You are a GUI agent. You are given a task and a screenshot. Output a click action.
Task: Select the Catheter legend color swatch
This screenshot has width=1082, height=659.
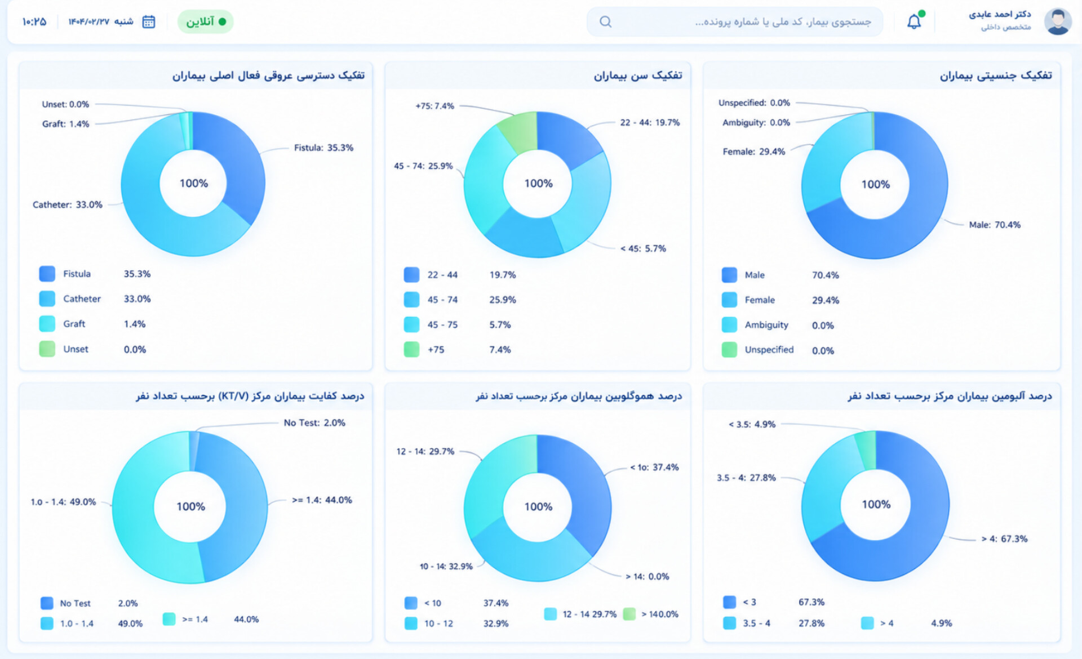(47, 299)
